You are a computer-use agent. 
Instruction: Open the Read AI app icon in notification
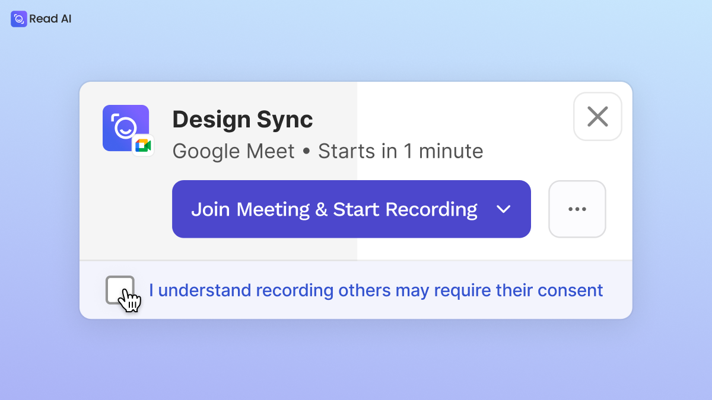tap(126, 128)
